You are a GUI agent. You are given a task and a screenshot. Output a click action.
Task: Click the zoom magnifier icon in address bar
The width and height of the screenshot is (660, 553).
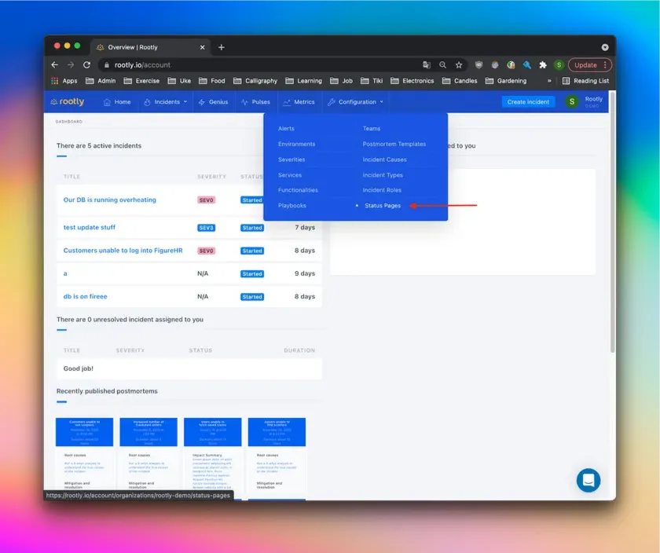pos(443,65)
